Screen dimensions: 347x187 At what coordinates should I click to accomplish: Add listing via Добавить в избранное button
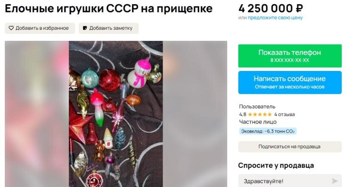[x=40, y=28]
